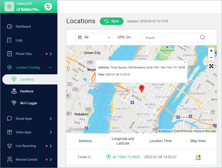The width and height of the screenshot is (222, 168).
Task: Click the 2022-01-28 14:20:37 location time cell
Action: point(160,157)
